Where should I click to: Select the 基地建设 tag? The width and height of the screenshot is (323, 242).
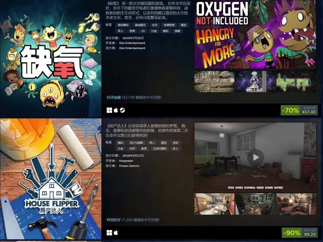tap(140, 25)
